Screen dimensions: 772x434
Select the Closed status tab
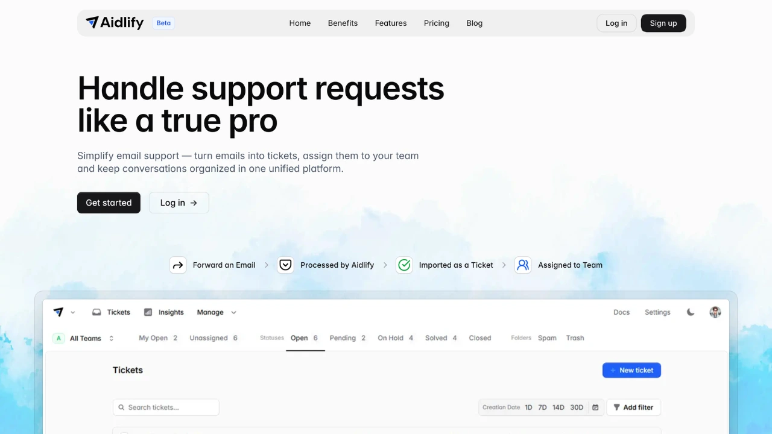pyautogui.click(x=480, y=338)
